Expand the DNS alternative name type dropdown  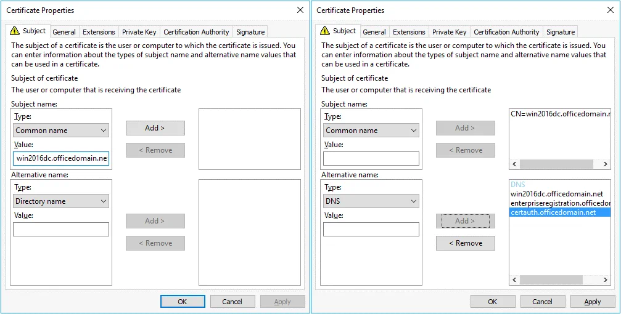[x=371, y=201]
